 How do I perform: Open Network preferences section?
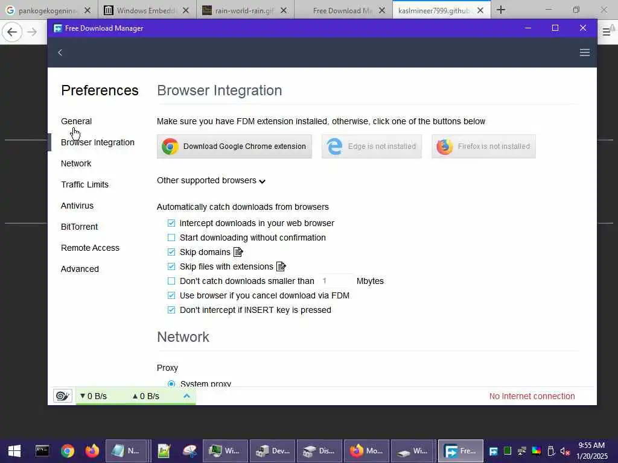point(76,163)
